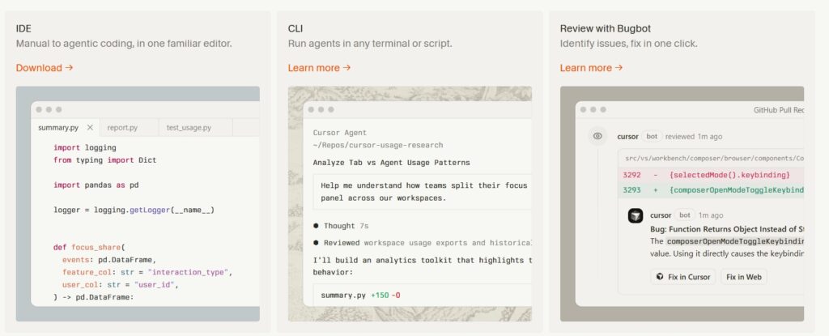Click the black Cursor bot avatar icon
Screen dimensions: 829x336
point(636,215)
